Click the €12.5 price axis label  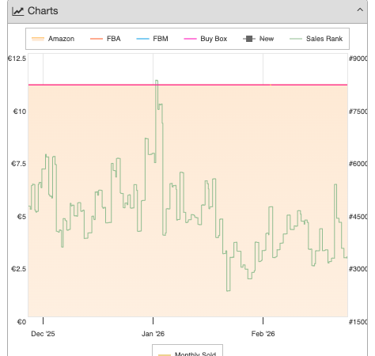click(17, 59)
